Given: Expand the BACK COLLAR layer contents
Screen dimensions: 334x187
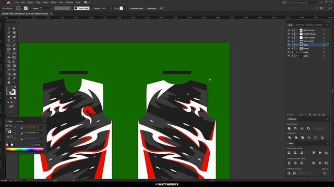Looking at the screenshot, I should click(297, 30).
